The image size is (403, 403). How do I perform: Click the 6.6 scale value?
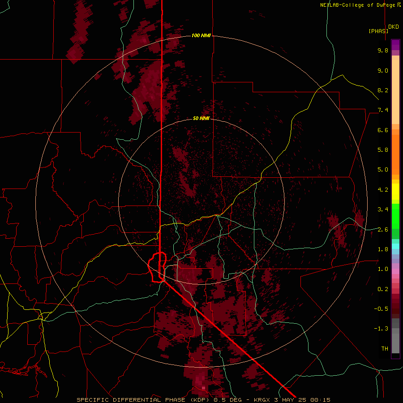(x=383, y=130)
